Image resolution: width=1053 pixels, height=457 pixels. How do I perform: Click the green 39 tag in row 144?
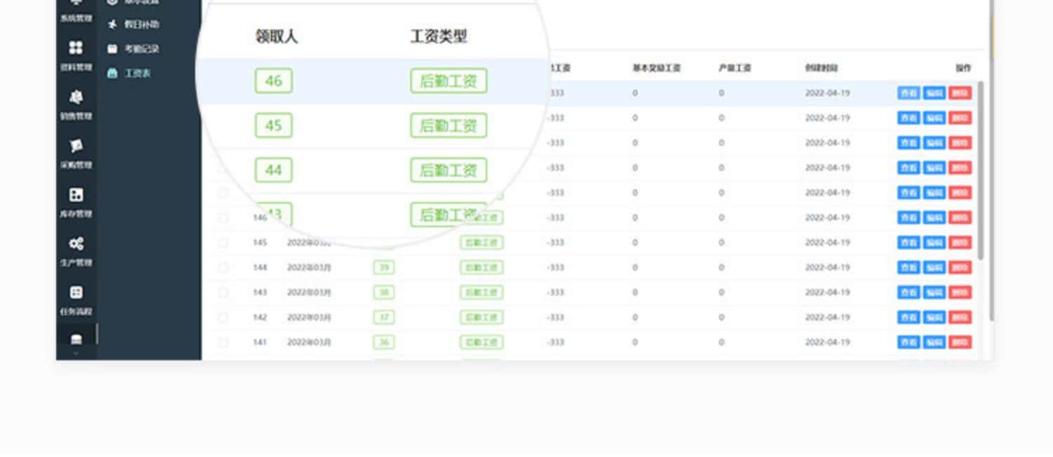pos(383,268)
